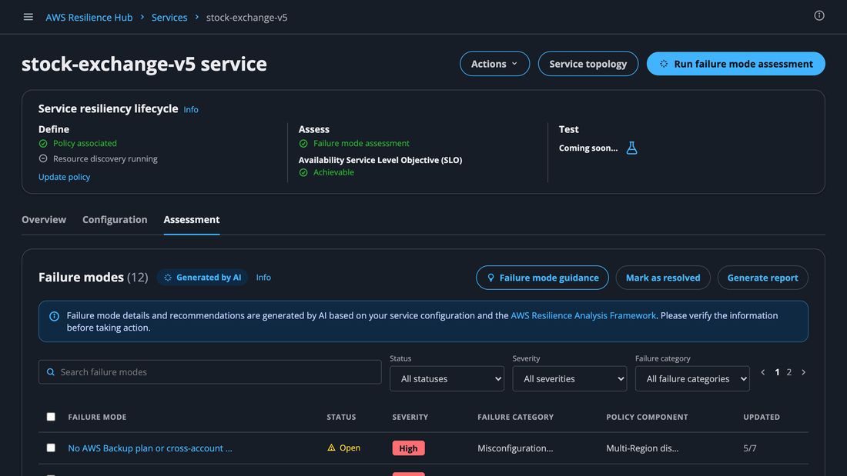The width and height of the screenshot is (847, 476).
Task: Click the Multi-Region dis... policy cell
Action: [641, 448]
